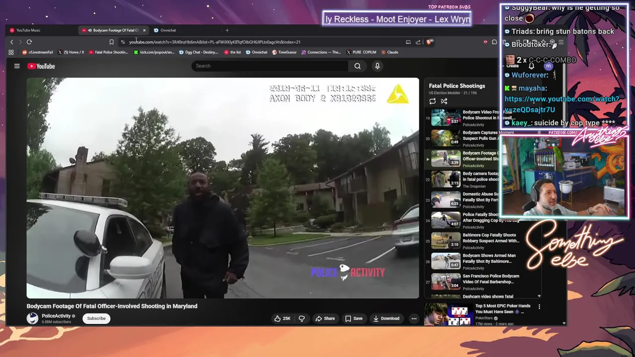
Task: Open the Fatal Police Shootings playlist title
Action: pyautogui.click(x=457, y=86)
